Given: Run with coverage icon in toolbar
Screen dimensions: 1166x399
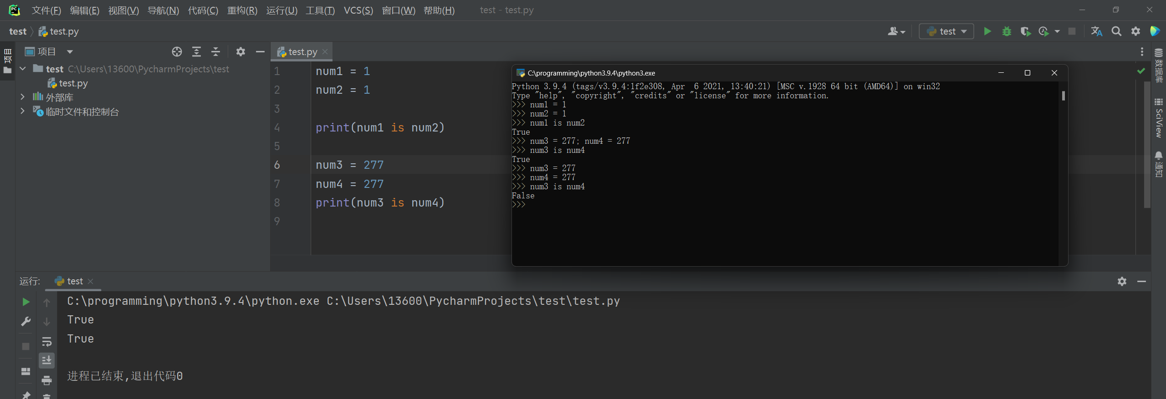Looking at the screenshot, I should click(x=1025, y=31).
